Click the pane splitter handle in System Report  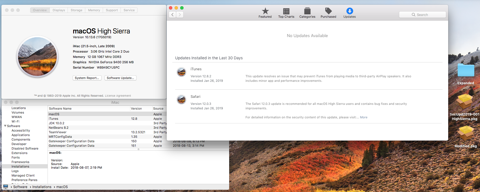(x=138, y=149)
